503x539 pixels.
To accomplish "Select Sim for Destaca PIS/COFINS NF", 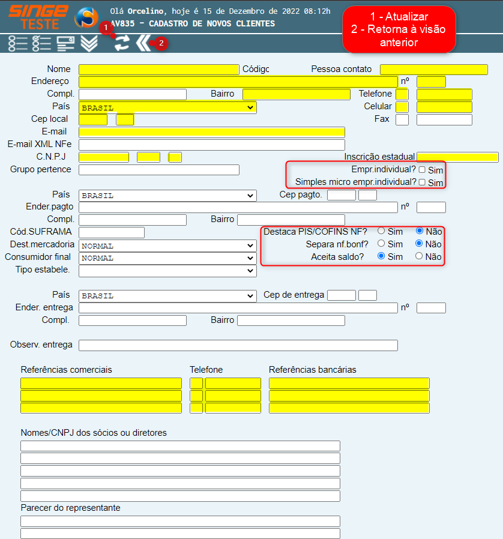I will coord(381,230).
